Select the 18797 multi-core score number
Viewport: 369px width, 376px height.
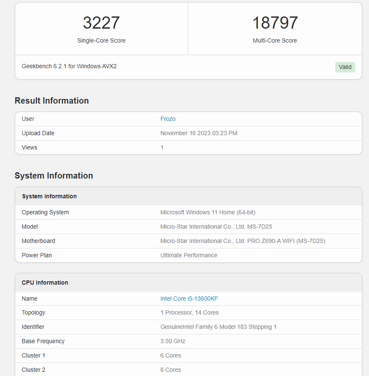pyautogui.click(x=275, y=23)
